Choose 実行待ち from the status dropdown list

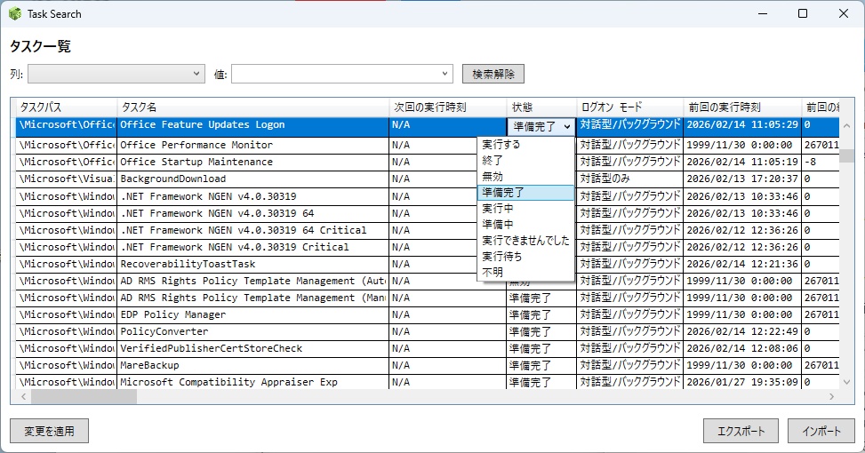point(525,257)
